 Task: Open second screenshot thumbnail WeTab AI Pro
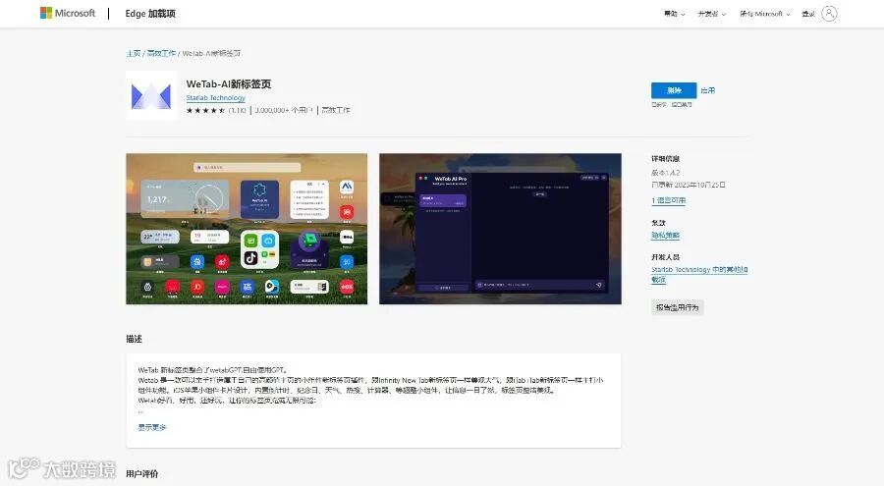point(500,229)
